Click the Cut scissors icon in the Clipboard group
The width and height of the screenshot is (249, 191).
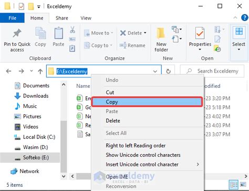point(72,29)
